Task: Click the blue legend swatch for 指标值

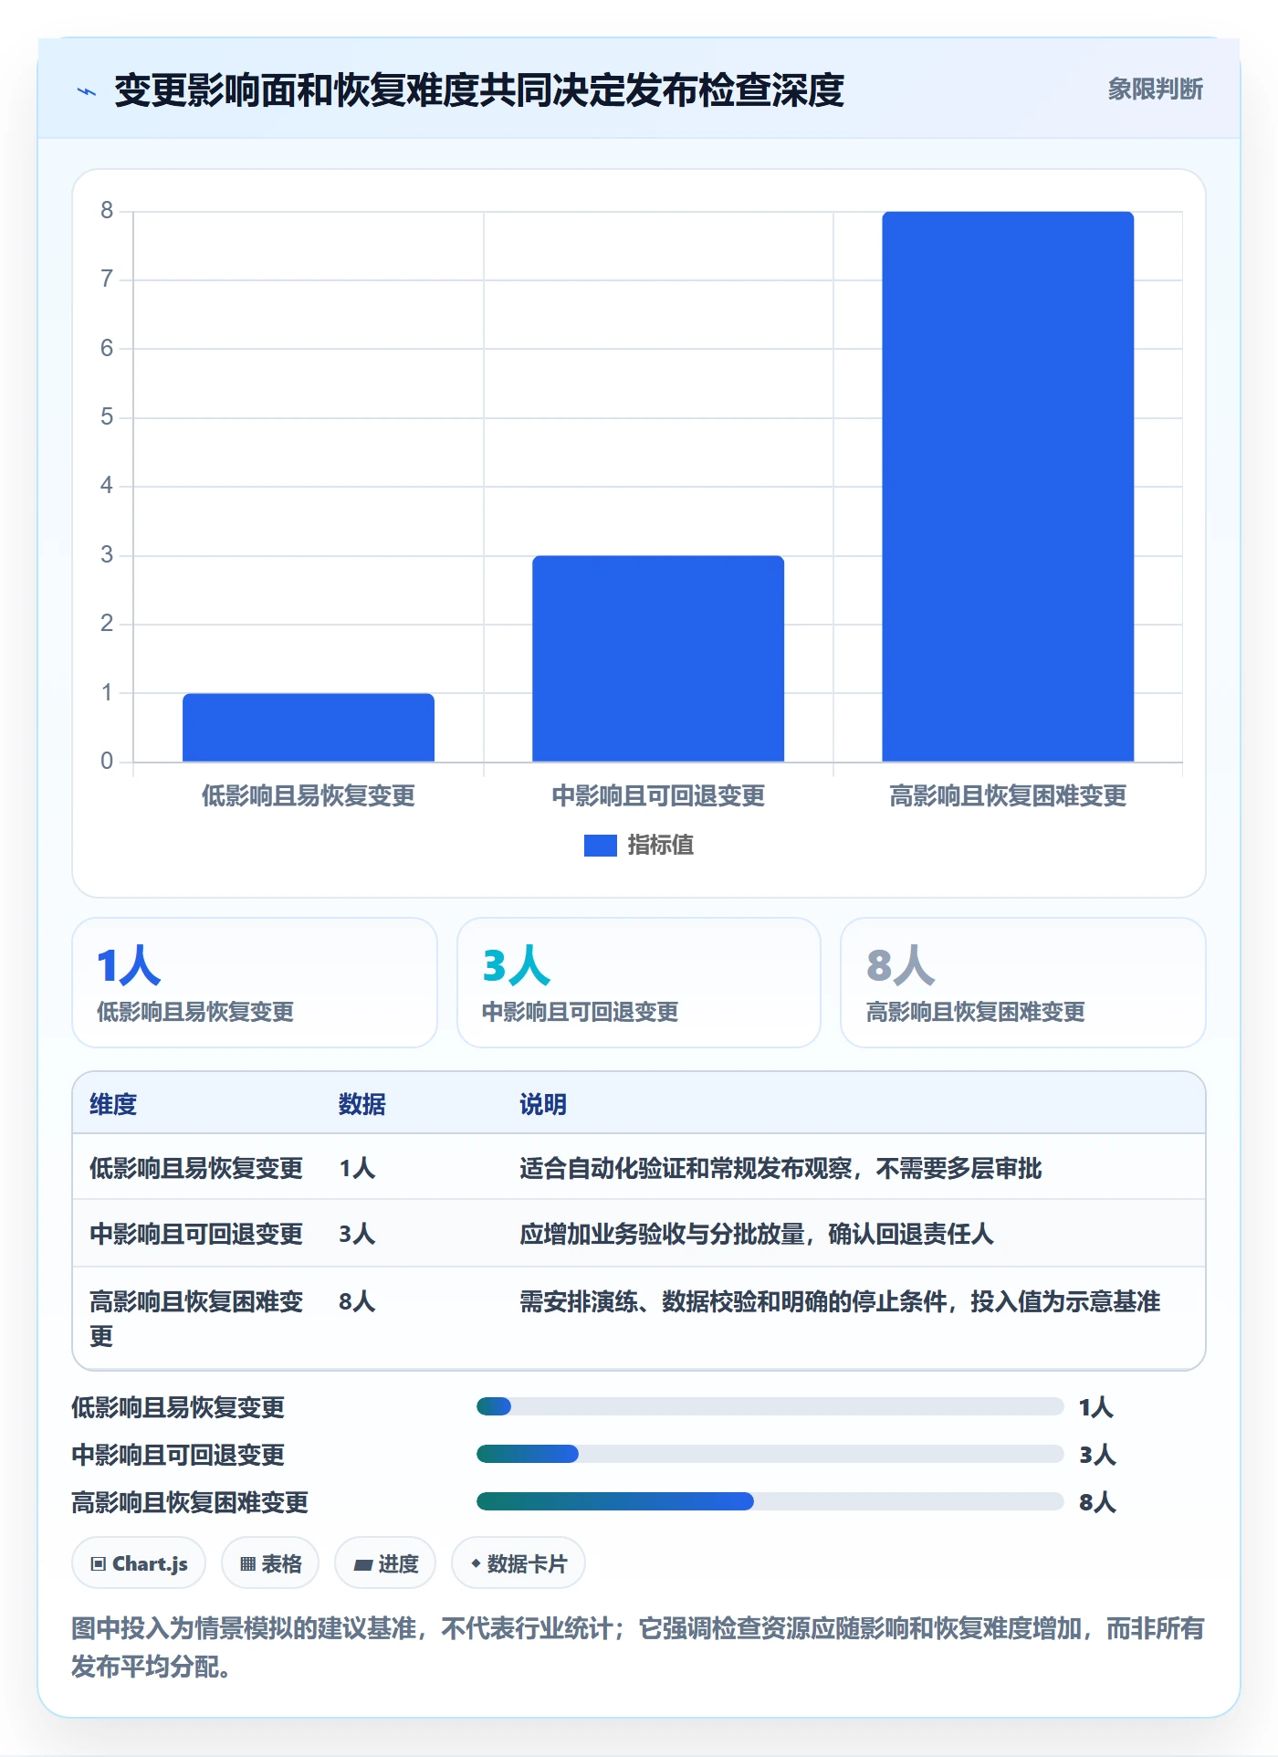Action: (x=601, y=846)
